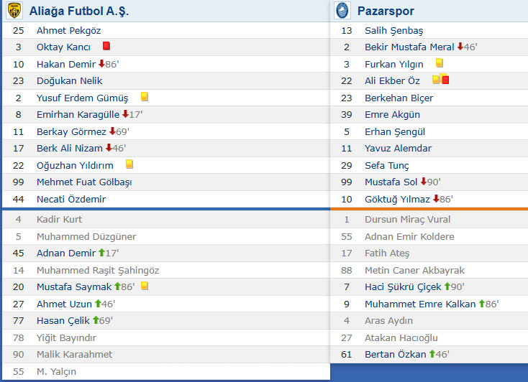This screenshot has height=382, width=528.
Task: Click Furkan Yılgın's yellow card icon
Action: pos(439,63)
